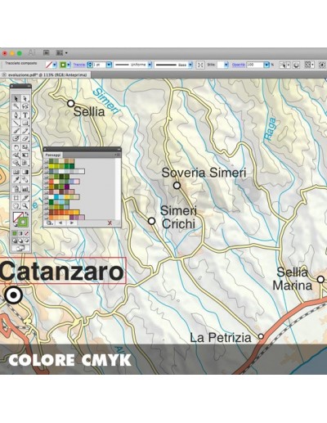
Task: Select the Blob Brush tool
Action: coord(16,138)
